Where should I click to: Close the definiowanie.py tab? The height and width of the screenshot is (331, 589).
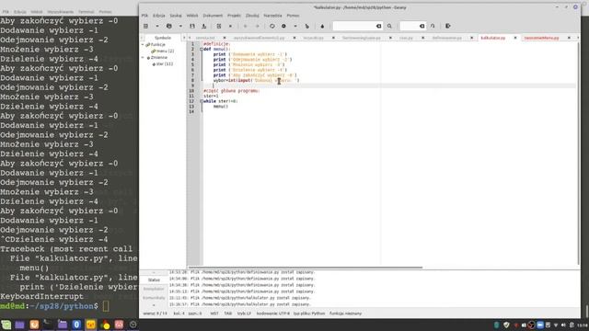[472, 38]
